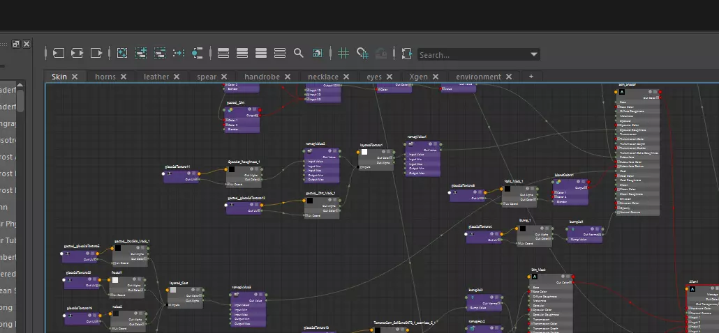Screen dimensions: 719x333
Task: Click black swatch on bump_1 node
Action: tap(522, 229)
